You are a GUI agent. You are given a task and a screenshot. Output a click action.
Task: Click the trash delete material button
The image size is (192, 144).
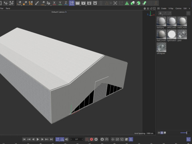[188, 13]
